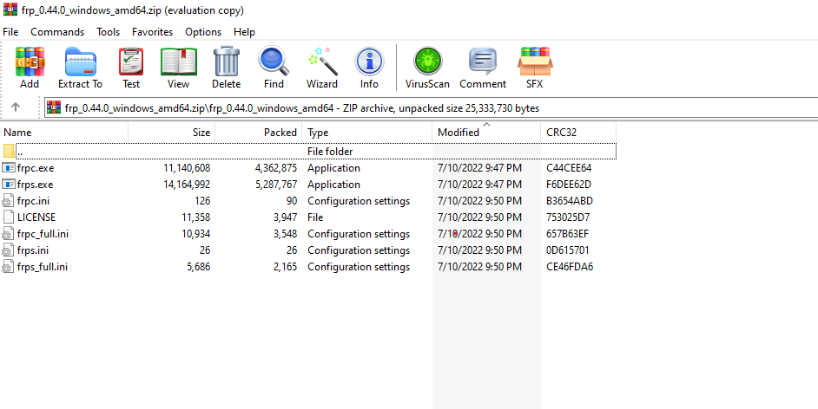This screenshot has height=409, width=818.
Task: Click the parent folder icon
Action: pos(9,152)
